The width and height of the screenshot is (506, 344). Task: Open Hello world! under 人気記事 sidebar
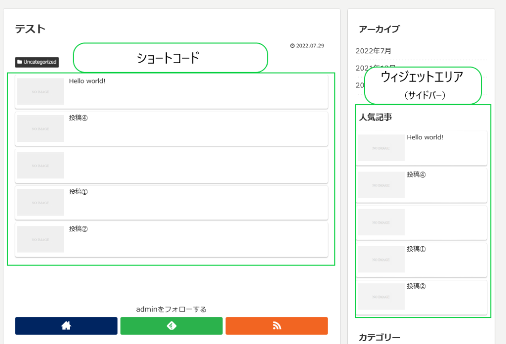point(425,137)
